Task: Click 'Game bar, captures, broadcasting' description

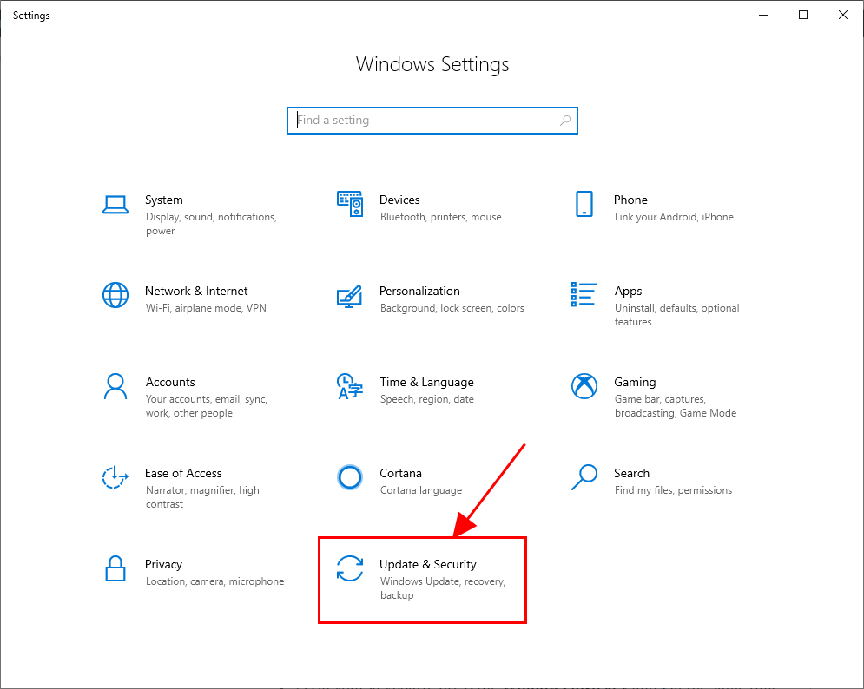Action: [x=676, y=406]
